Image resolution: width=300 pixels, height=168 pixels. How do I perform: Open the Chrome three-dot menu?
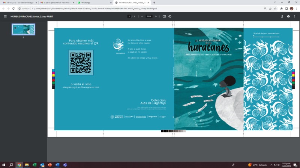(x=296, y=8)
